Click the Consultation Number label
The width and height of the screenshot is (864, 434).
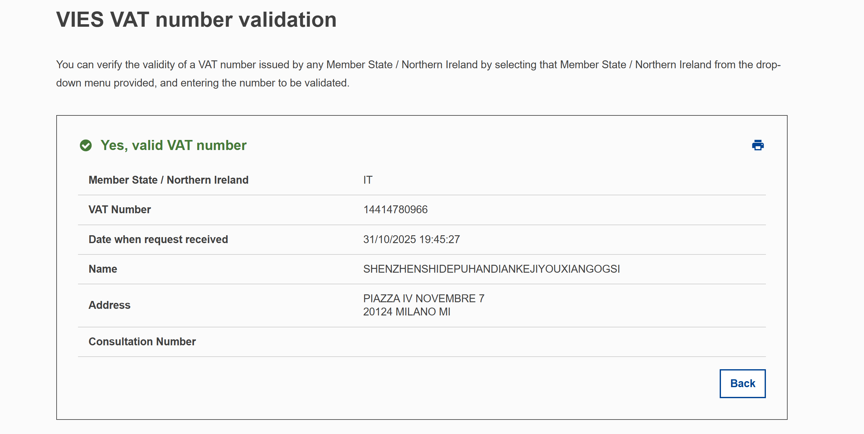(142, 342)
